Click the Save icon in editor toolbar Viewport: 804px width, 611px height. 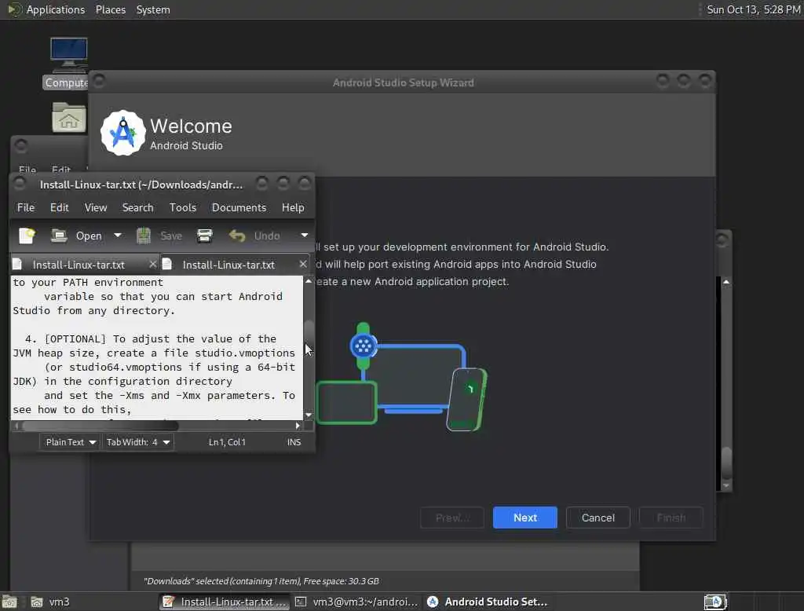coord(144,236)
